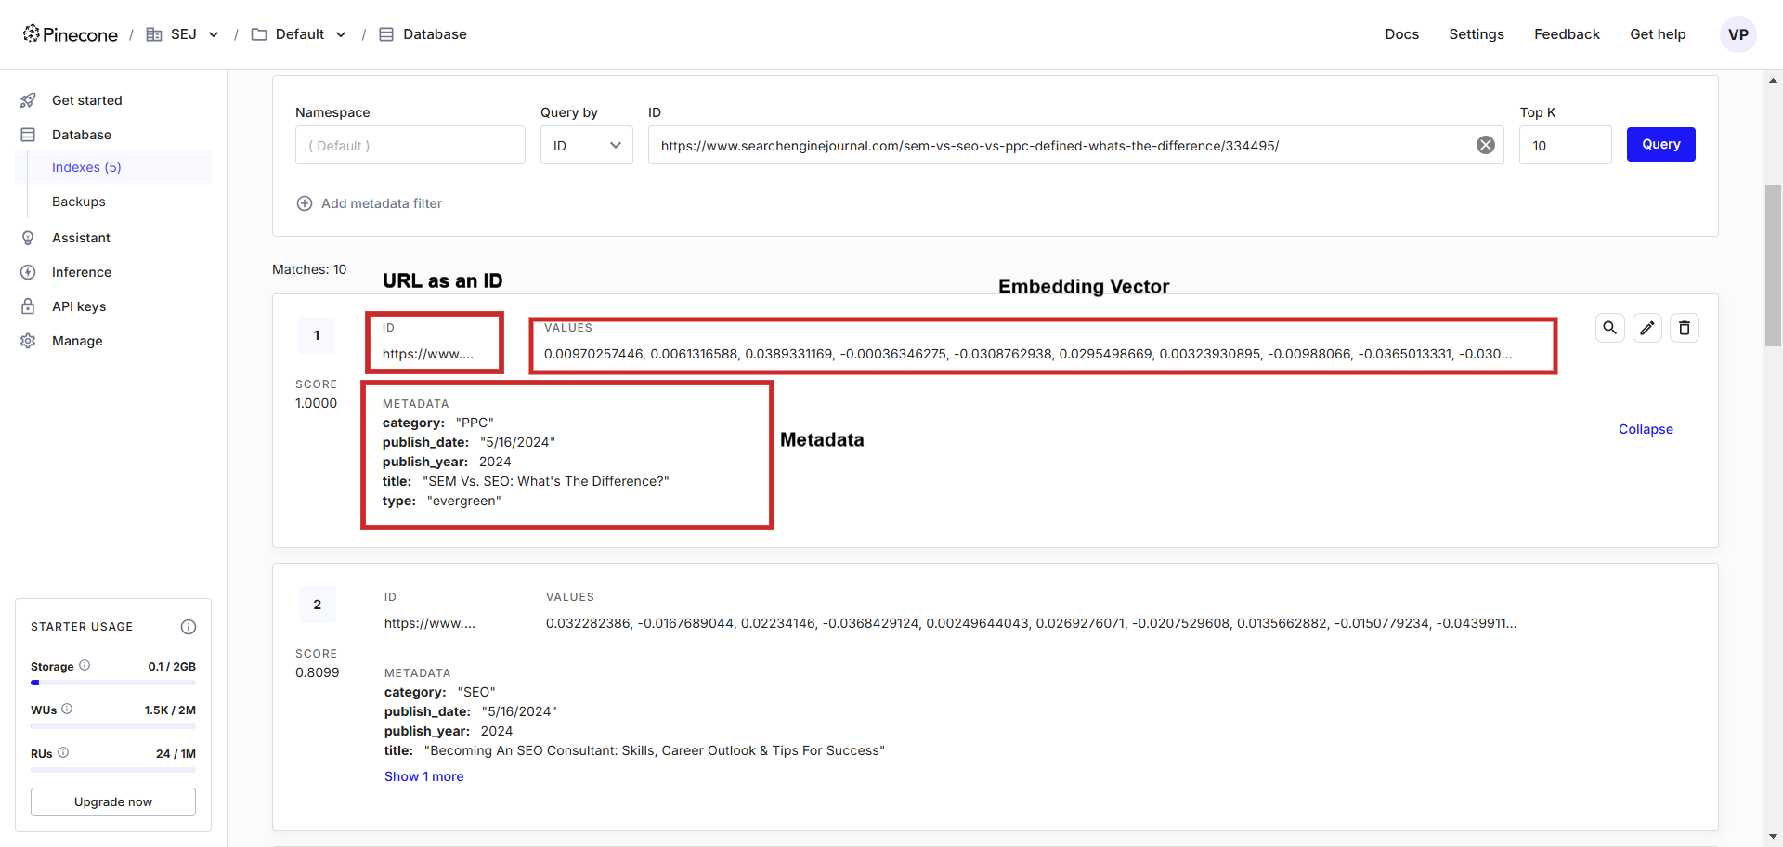Viewport: 1783px width, 847px height.
Task: Collapse the first result's details
Action: click(x=1645, y=429)
